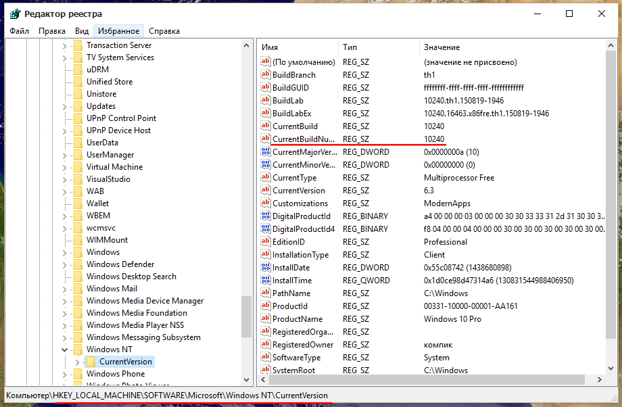Click the string icon of CurrentBuild value
Viewport: 622px width, 407px height.
point(266,126)
